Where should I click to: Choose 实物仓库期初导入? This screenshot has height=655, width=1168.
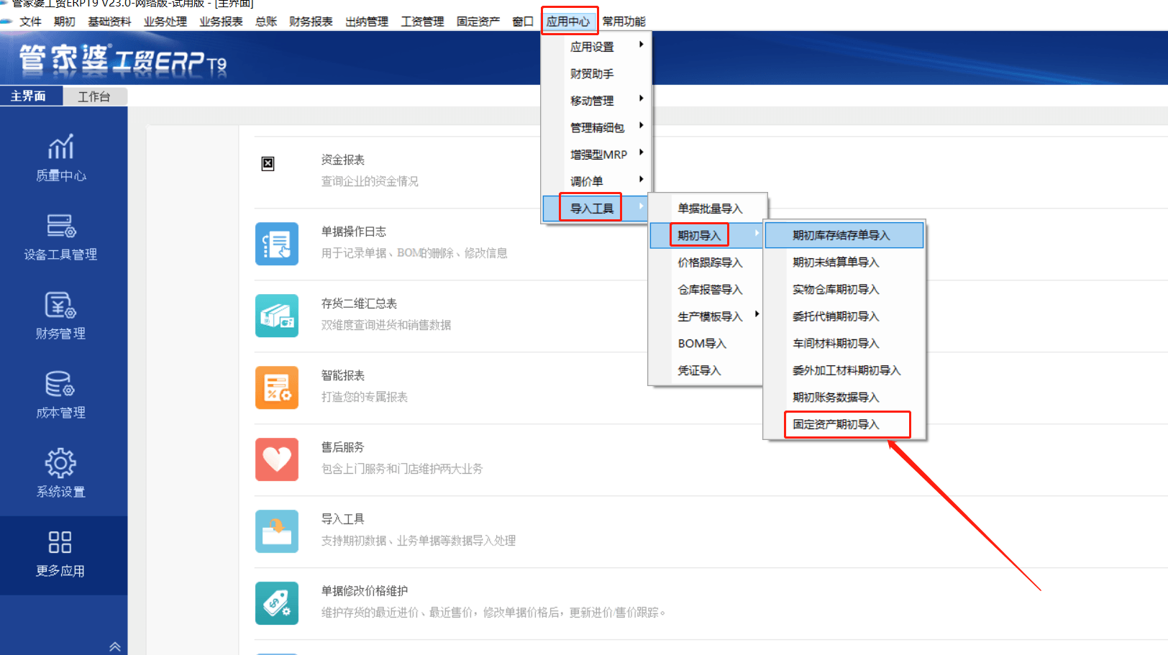click(844, 289)
